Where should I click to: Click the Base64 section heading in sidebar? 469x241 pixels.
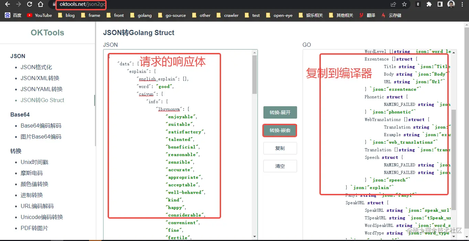click(x=20, y=114)
